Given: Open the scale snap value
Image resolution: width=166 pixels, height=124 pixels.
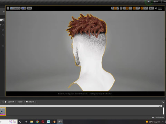Looking at the screenshot, I should pos(146,8).
